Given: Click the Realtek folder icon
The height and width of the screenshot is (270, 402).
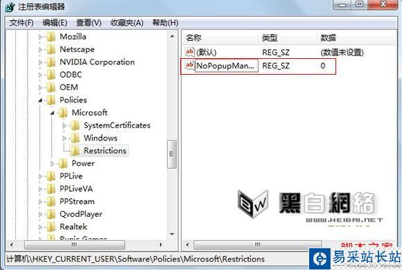Looking at the screenshot, I should 51,227.
